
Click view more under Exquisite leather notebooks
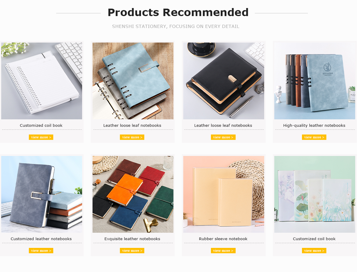132,251
